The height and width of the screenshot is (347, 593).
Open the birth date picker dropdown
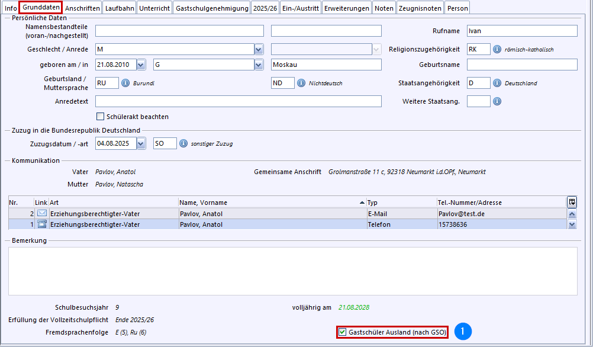point(141,65)
